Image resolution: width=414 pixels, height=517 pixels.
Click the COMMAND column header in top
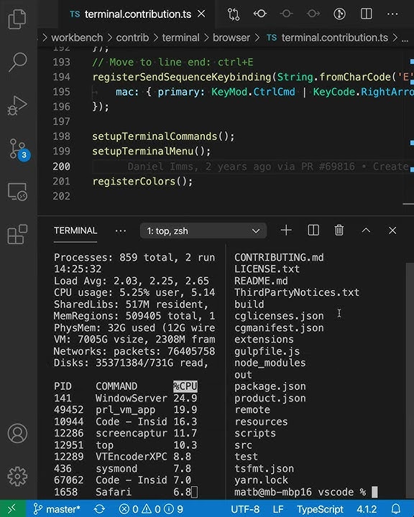(116, 386)
